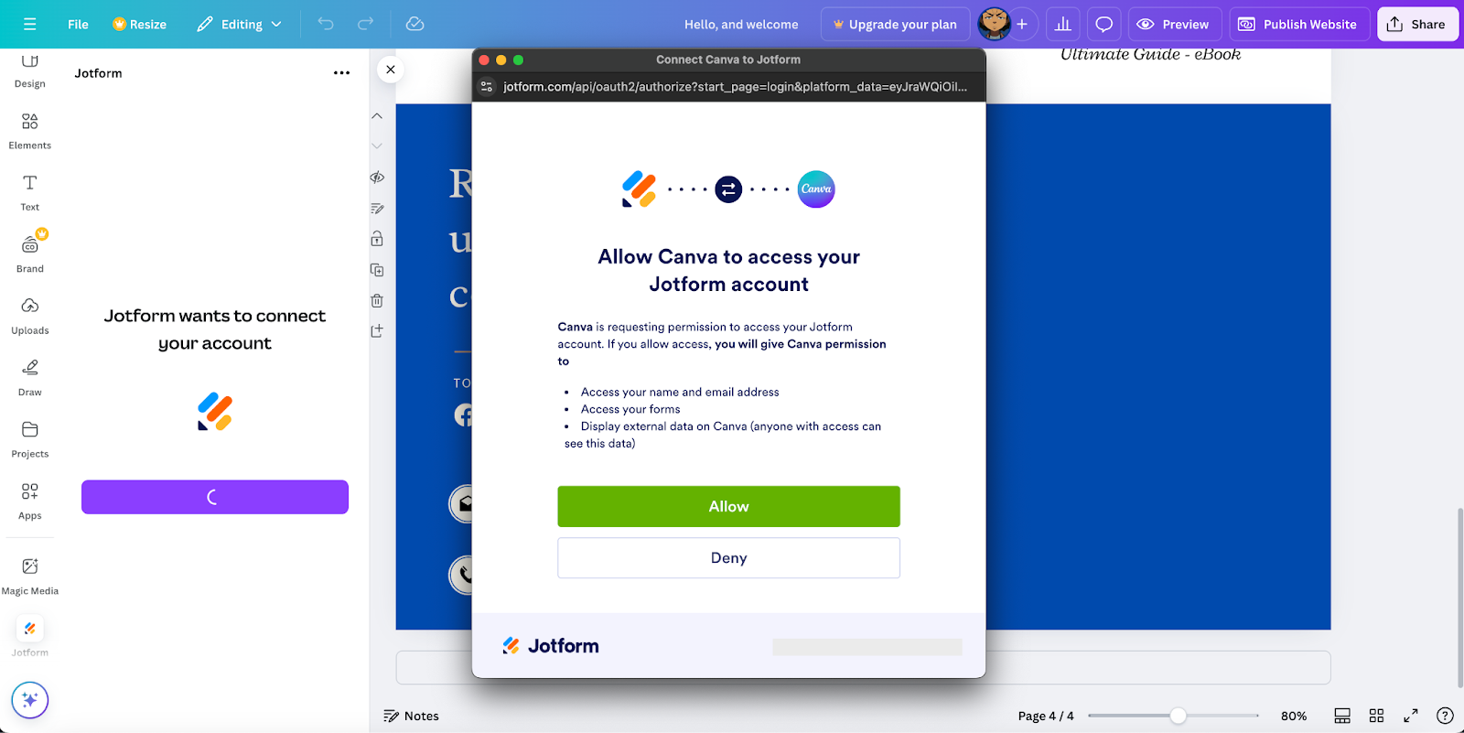Open the Elements panel in sidebar

pos(29,131)
